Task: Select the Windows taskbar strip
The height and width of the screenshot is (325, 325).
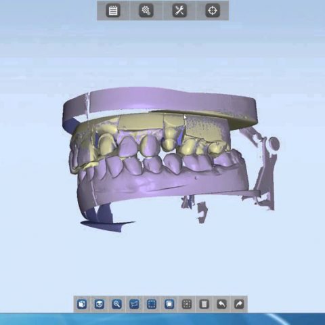Action: tap(162, 319)
